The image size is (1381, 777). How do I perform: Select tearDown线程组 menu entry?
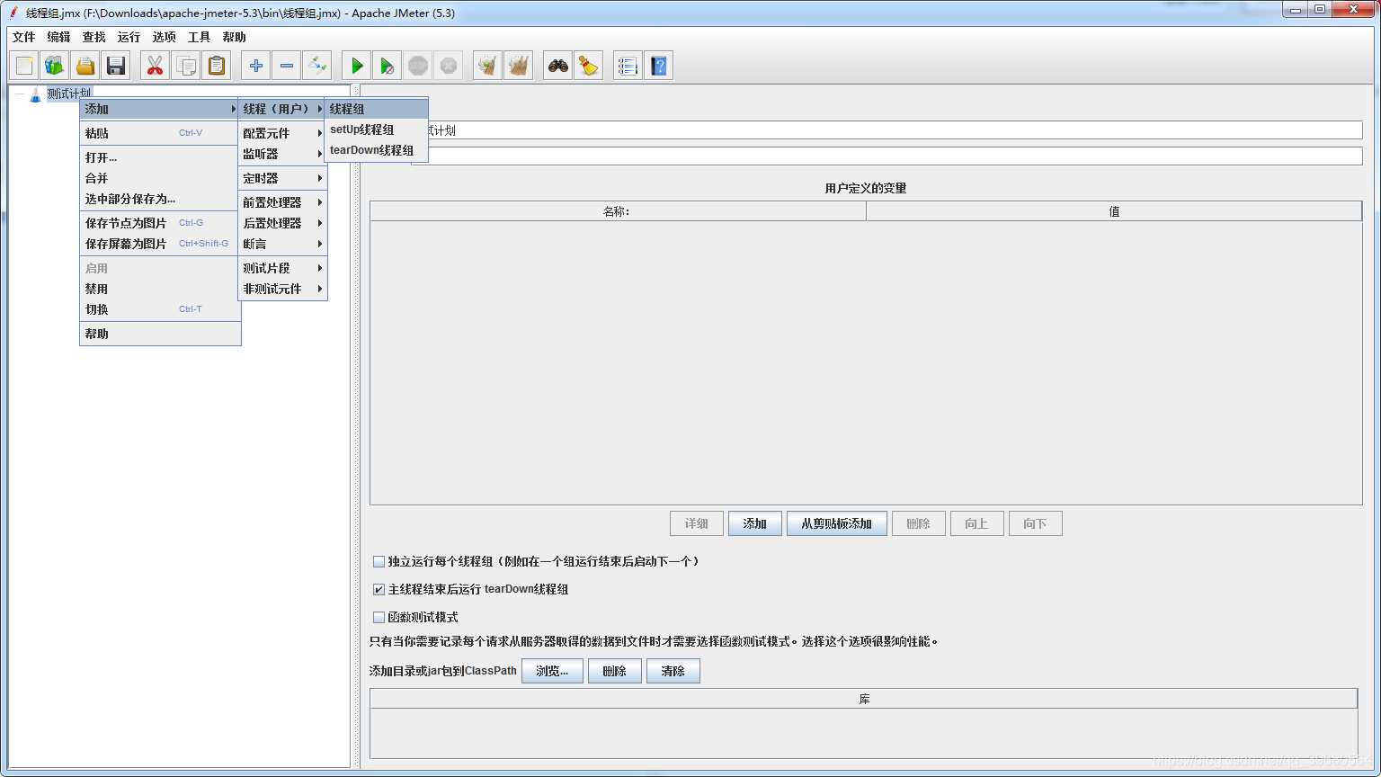[376, 150]
